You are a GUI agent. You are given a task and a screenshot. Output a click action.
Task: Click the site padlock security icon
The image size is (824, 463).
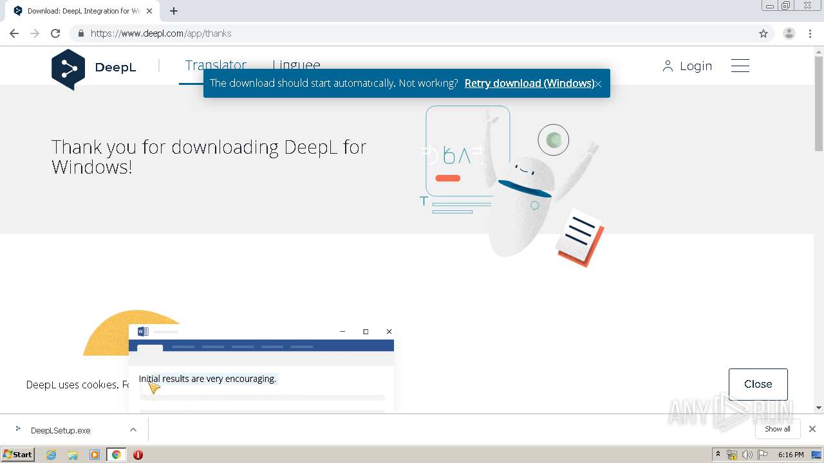click(80, 33)
